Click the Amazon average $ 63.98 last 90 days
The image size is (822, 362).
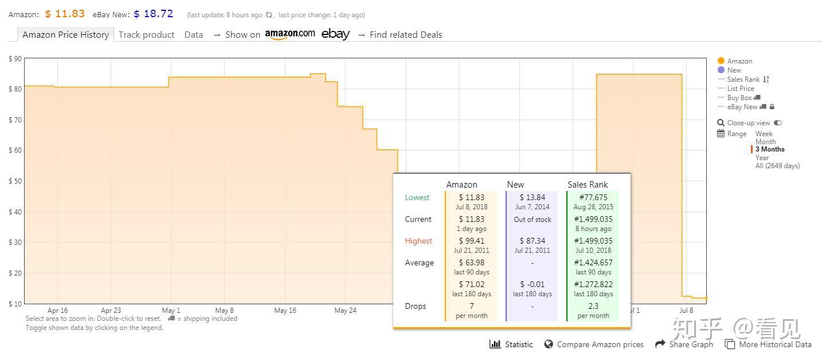pyautogui.click(x=472, y=267)
